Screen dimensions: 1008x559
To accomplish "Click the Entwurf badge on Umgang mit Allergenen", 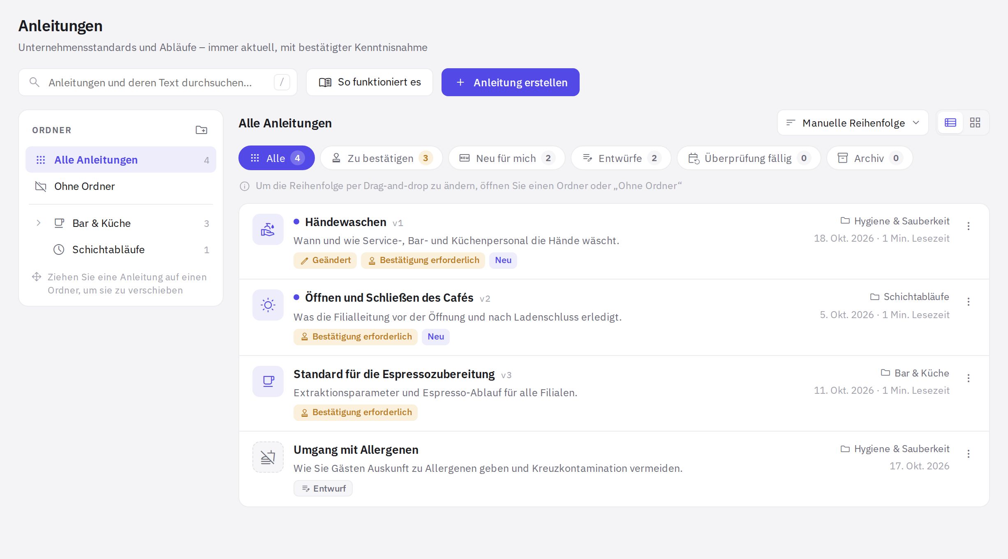I will (x=323, y=488).
